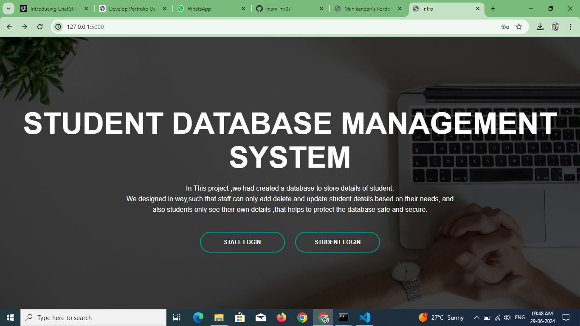Open the Chrome profile avatar
The height and width of the screenshot is (326, 580).
pos(555,27)
